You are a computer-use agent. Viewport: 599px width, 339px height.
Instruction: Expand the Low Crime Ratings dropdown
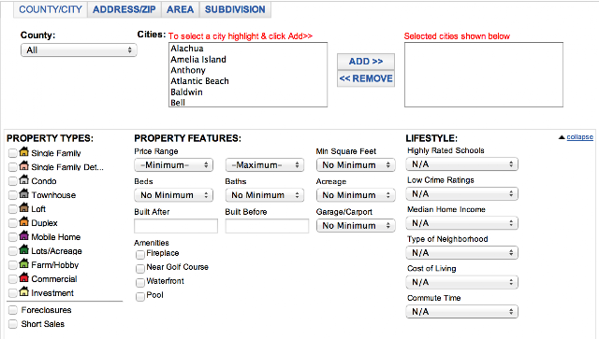pos(461,194)
